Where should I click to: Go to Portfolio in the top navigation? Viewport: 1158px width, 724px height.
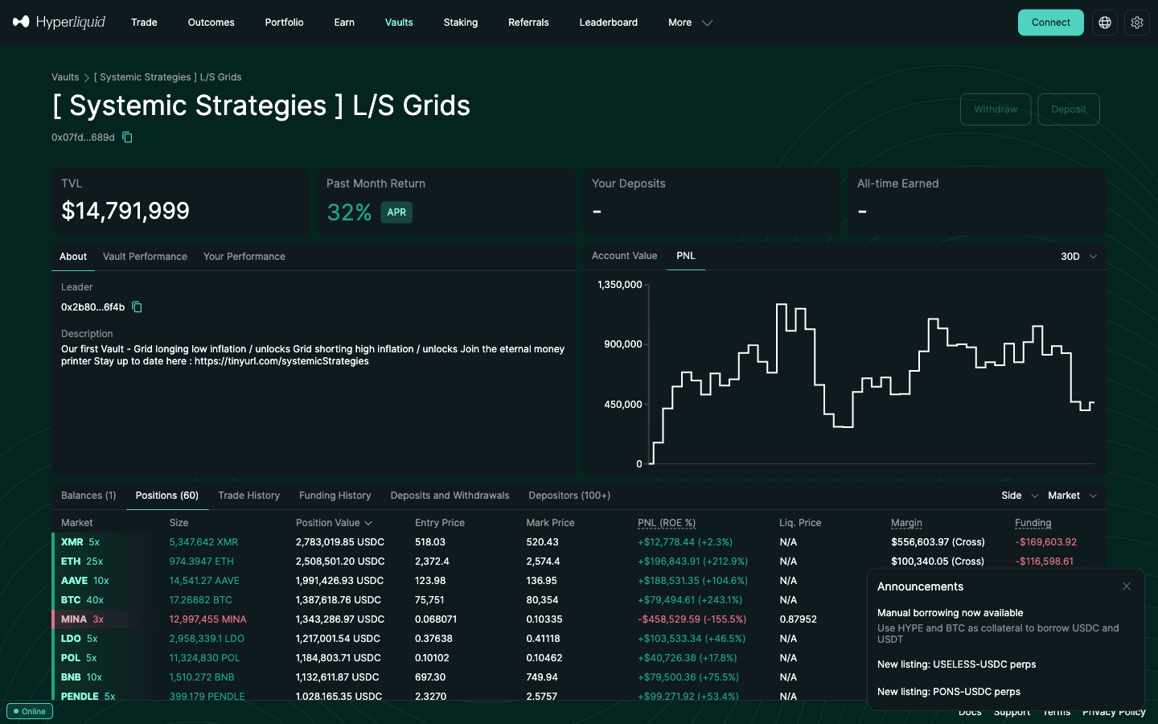284,23
